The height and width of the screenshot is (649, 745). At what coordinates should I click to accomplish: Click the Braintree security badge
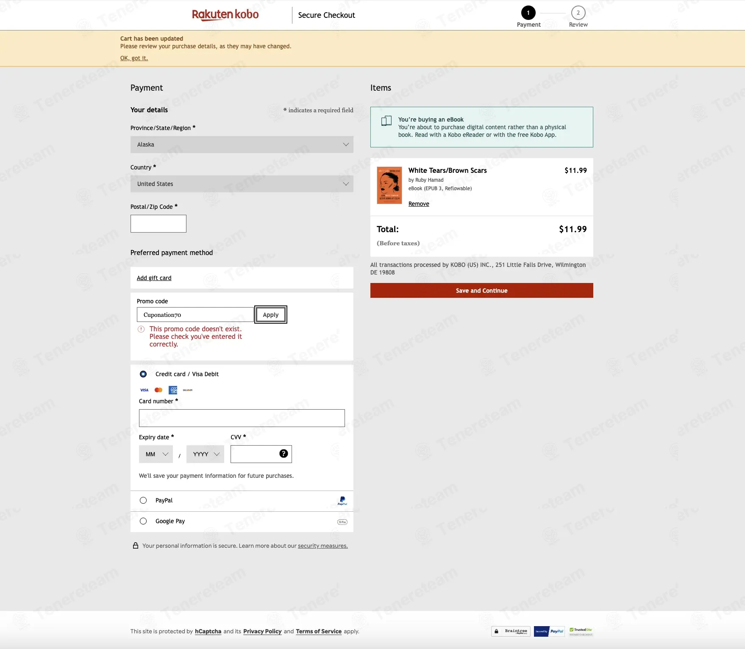[511, 631]
